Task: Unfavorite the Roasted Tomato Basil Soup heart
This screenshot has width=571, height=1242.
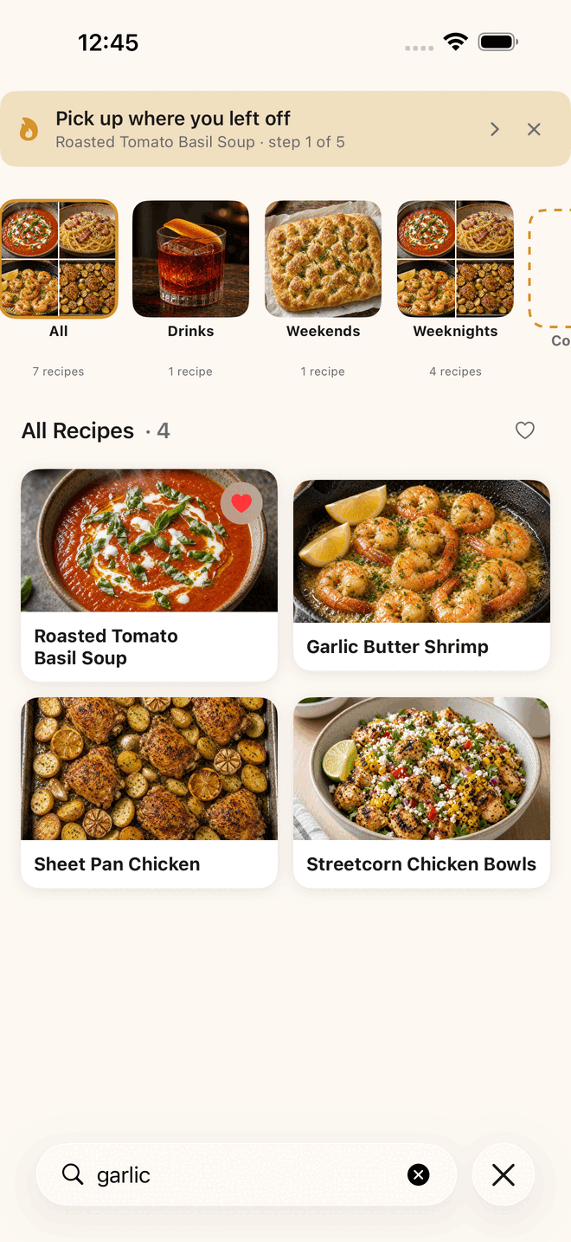Action: (241, 503)
